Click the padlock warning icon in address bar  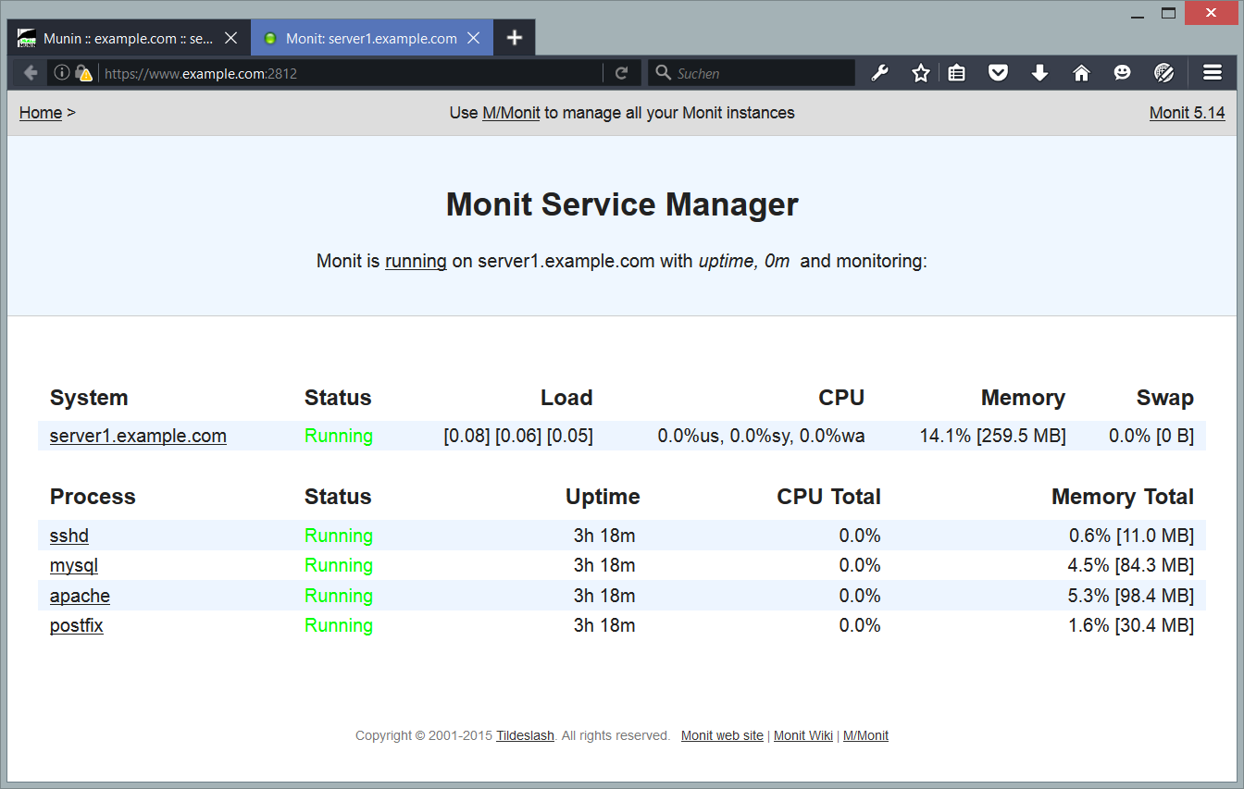(83, 73)
